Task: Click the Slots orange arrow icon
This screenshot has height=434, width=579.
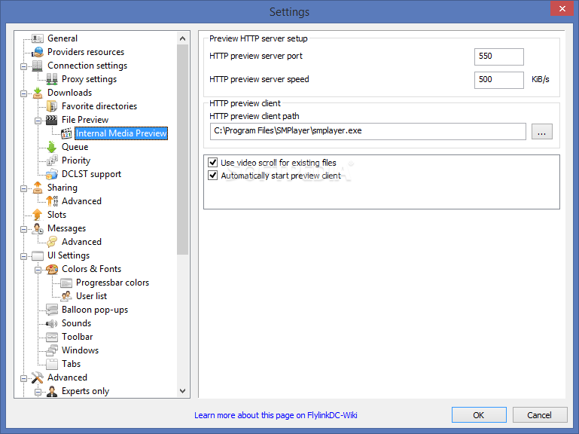Action: (x=38, y=215)
